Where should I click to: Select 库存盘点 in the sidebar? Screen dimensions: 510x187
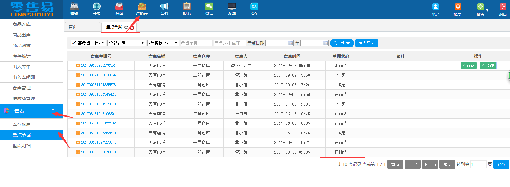22,124
